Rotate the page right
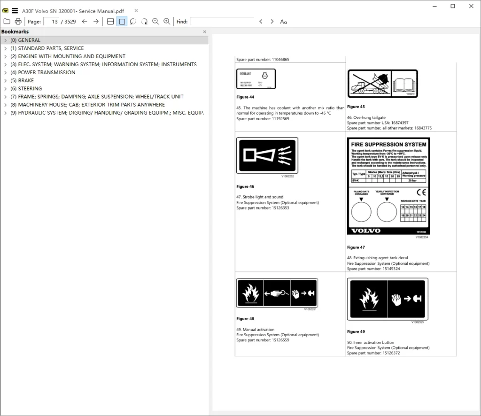Viewport: 481px width, 416px height. [144, 22]
